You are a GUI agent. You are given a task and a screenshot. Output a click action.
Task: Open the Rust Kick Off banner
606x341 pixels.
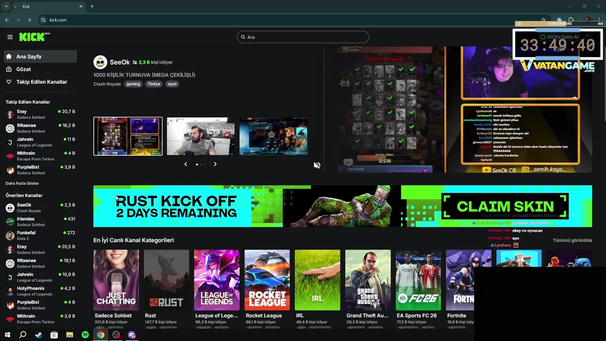click(x=343, y=206)
